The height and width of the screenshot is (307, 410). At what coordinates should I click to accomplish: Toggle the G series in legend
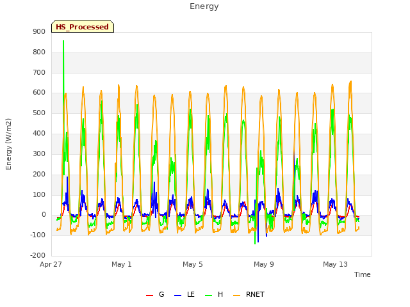[155, 294]
